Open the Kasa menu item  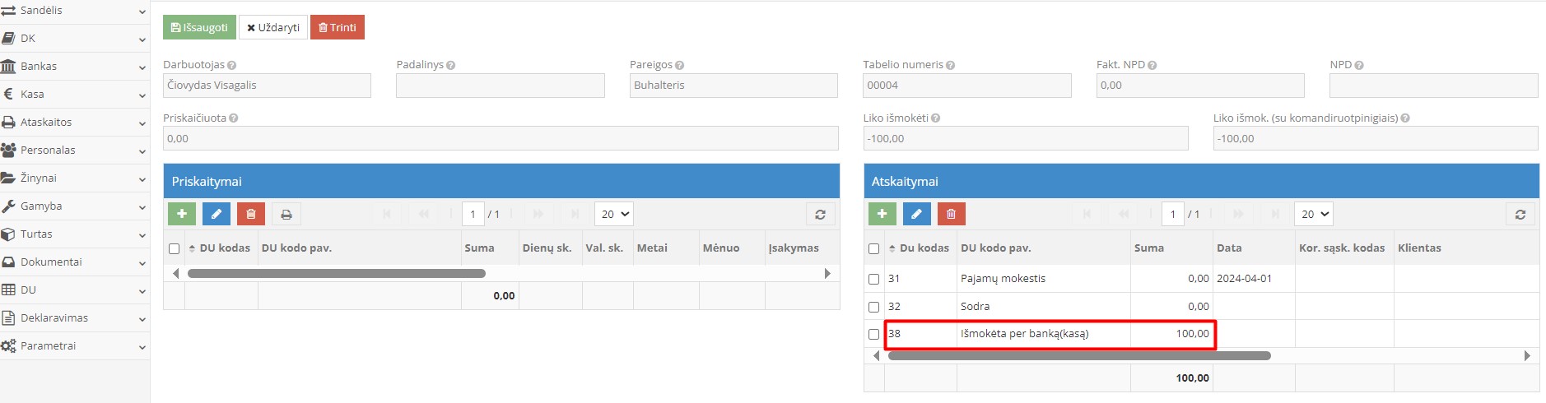coord(75,94)
